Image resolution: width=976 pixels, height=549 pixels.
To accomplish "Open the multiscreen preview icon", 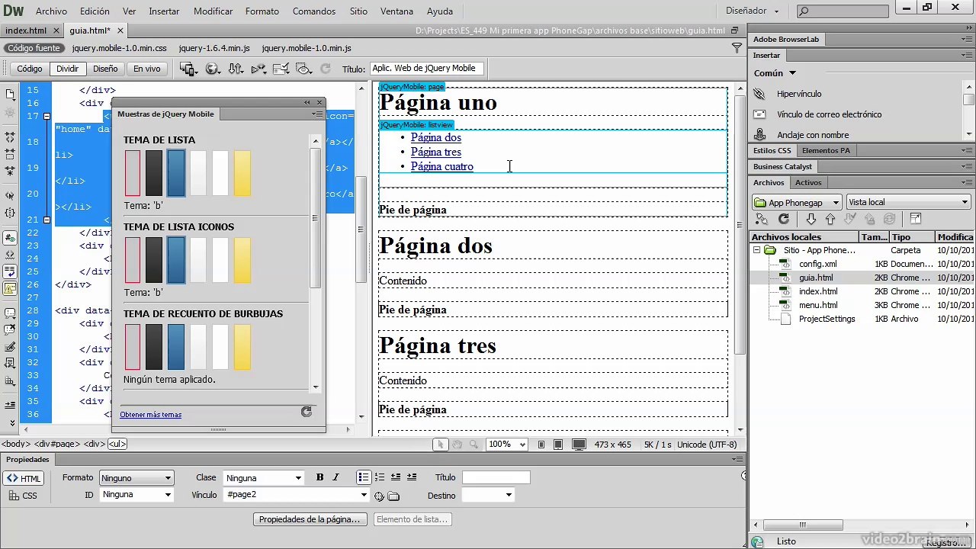I will (x=188, y=69).
